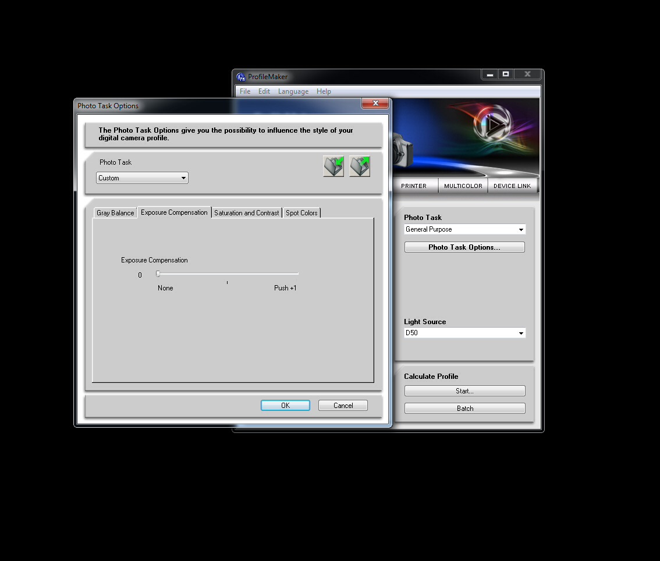Viewport: 660px width, 561px height.
Task: Open the Language menu
Action: [293, 91]
